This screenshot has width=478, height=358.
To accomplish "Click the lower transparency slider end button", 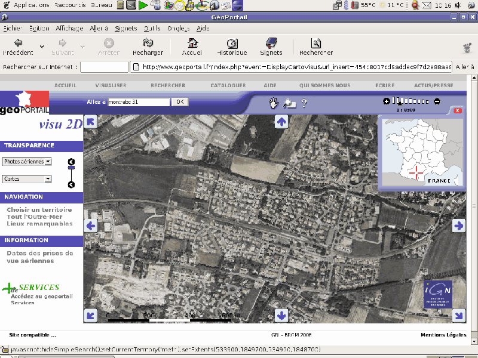I will (71, 184).
